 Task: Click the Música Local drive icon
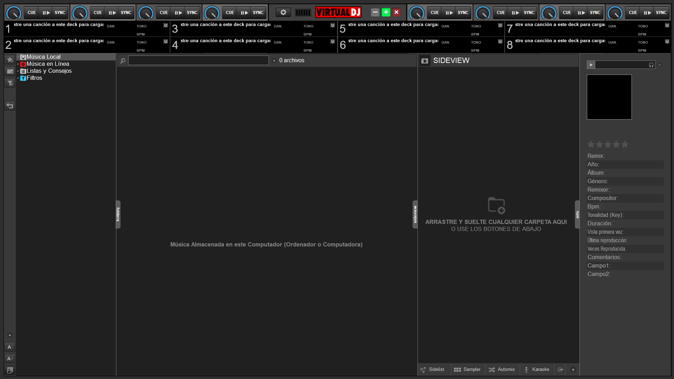23,57
